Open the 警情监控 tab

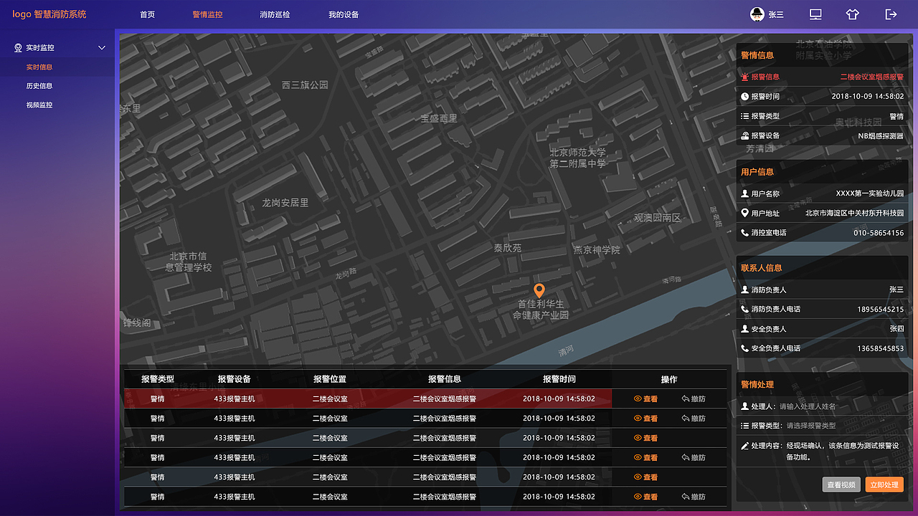(207, 14)
